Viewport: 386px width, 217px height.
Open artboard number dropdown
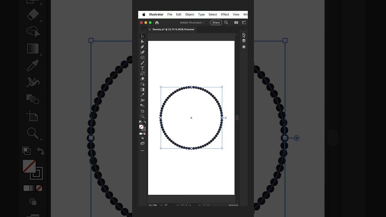[200, 205]
